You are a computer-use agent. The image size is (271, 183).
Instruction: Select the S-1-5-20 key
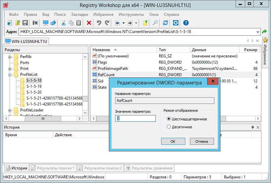point(34,92)
